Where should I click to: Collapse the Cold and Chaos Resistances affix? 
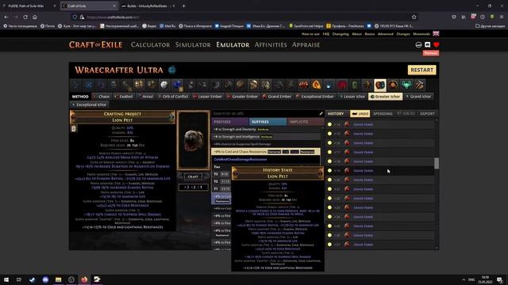point(266,151)
